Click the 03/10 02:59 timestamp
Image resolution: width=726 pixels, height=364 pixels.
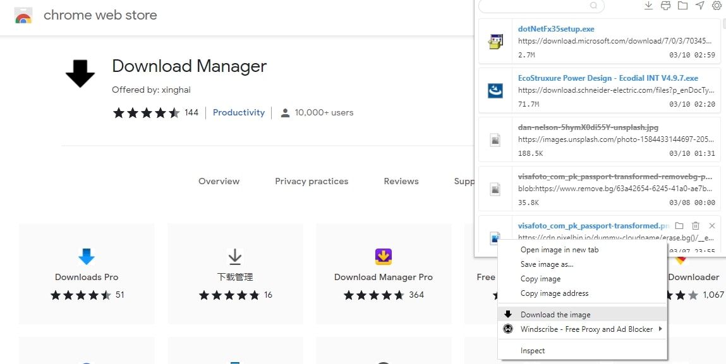click(692, 55)
